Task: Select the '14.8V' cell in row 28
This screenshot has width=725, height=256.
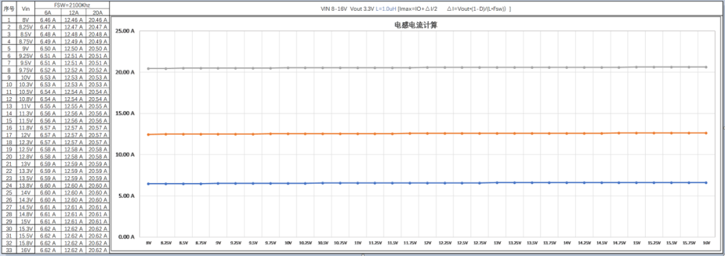Action: [x=26, y=214]
